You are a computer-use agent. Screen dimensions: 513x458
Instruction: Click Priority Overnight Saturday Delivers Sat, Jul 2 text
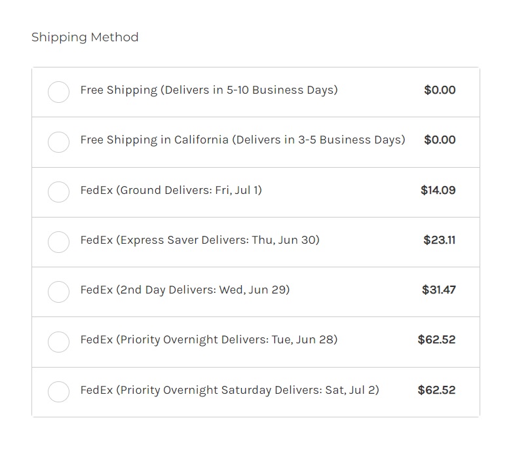pyautogui.click(x=229, y=390)
